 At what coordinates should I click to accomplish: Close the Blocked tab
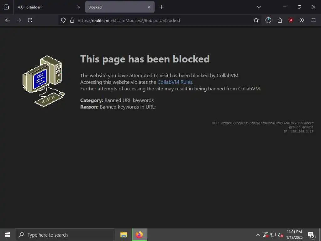[149, 7]
